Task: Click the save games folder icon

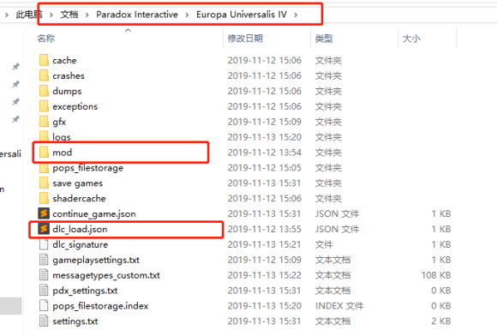Action: (x=44, y=183)
